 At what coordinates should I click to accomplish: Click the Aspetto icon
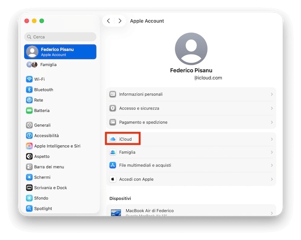[29, 156]
